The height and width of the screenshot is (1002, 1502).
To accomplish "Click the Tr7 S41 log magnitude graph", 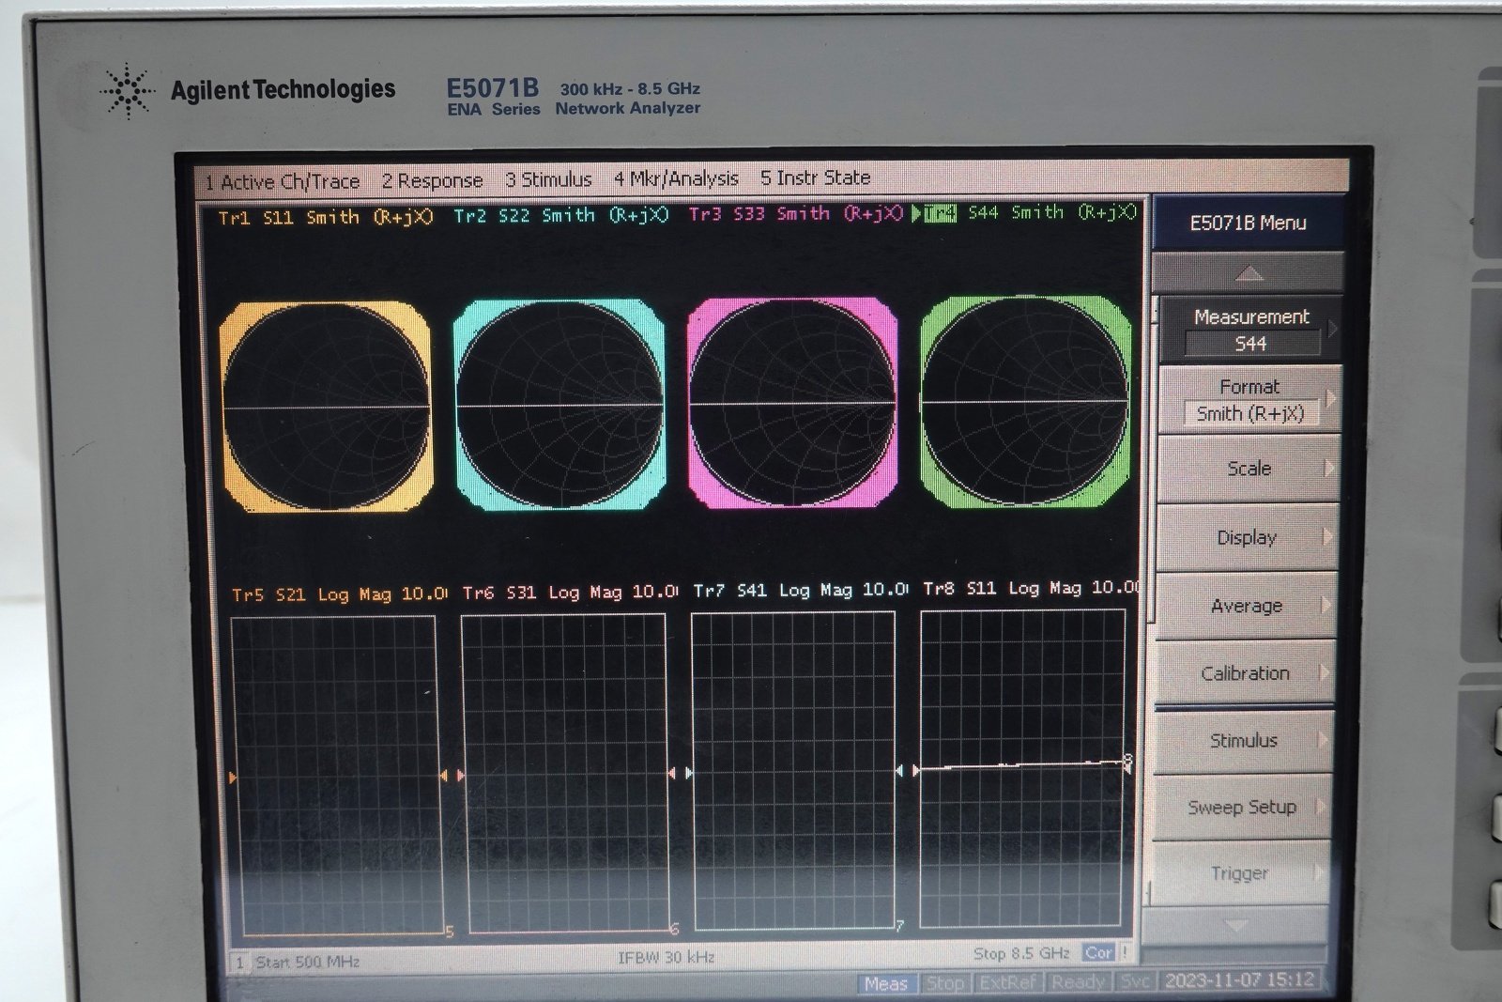I will (794, 770).
